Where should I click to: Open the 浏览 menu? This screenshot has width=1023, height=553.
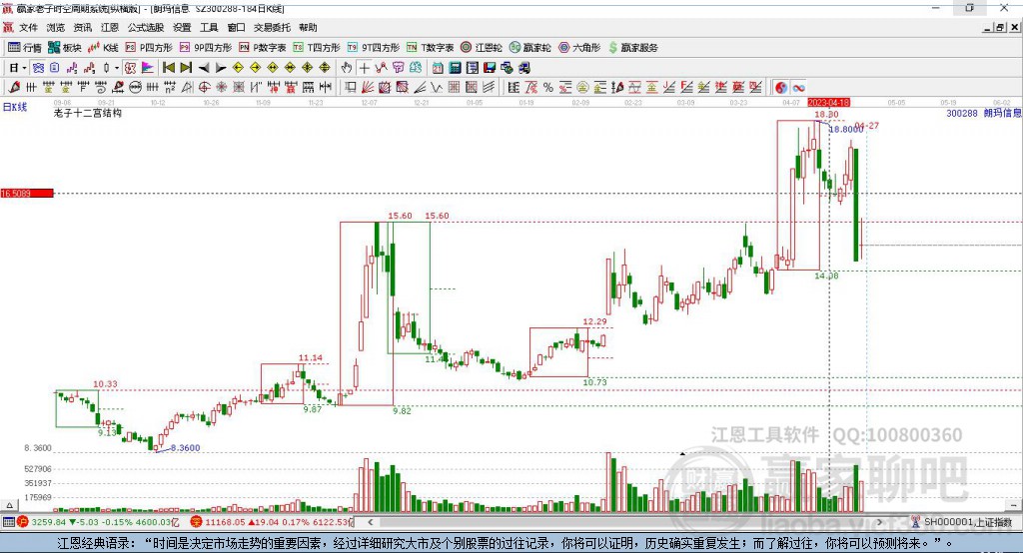(56, 27)
